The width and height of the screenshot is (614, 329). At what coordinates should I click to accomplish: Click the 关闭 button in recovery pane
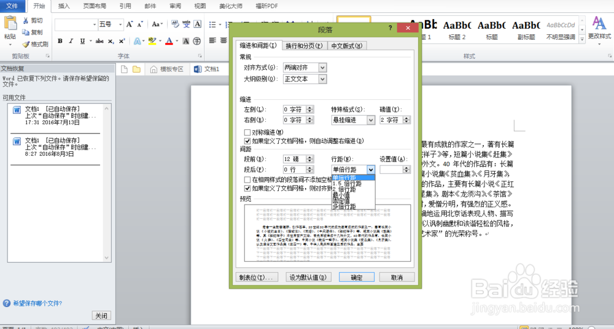click(x=101, y=316)
